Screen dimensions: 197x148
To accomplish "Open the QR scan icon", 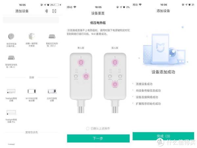I will click(x=54, y=11).
